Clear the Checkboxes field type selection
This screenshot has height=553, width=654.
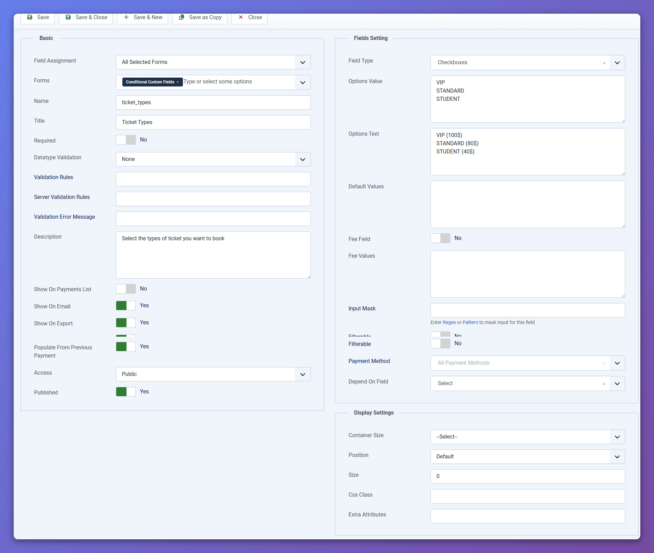604,63
